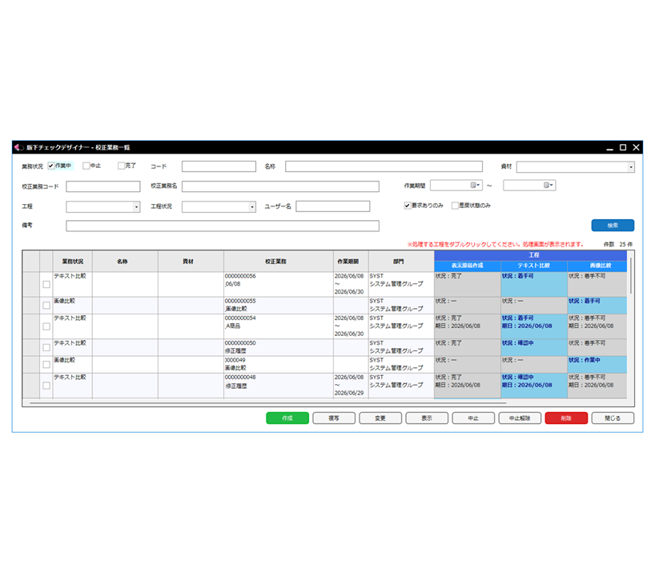663x568 pixels.
Task: Expand the 資材 dropdown list
Action: (631, 167)
